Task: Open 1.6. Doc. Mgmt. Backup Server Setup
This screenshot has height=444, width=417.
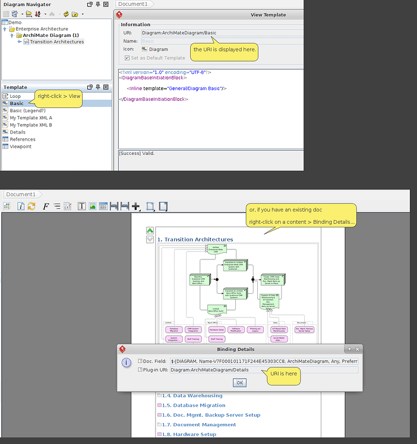Action: [211, 415]
